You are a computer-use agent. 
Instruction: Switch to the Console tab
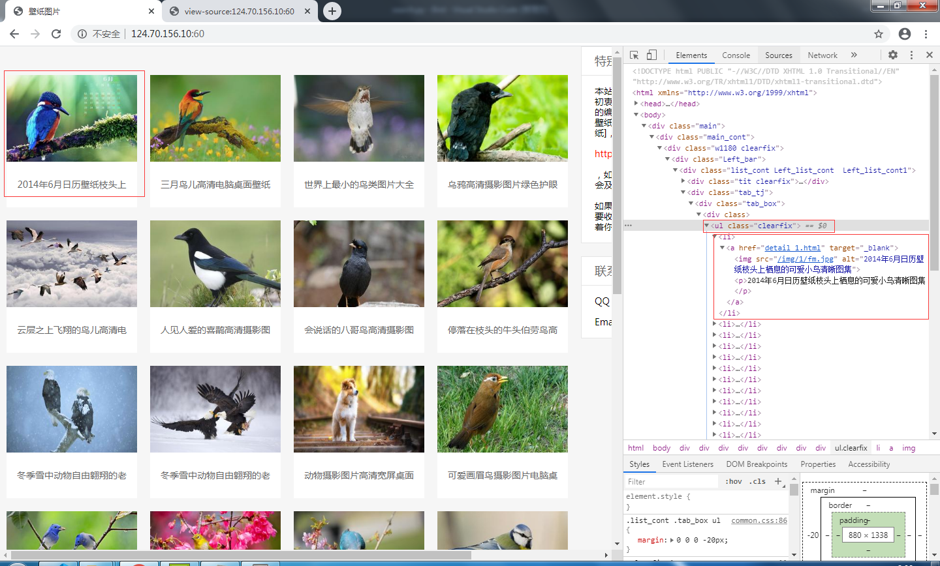click(x=736, y=55)
